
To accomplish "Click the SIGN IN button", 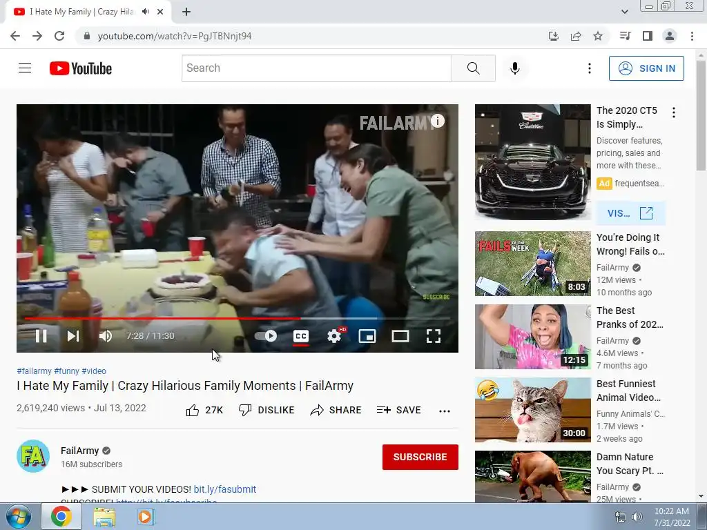I will point(646,68).
